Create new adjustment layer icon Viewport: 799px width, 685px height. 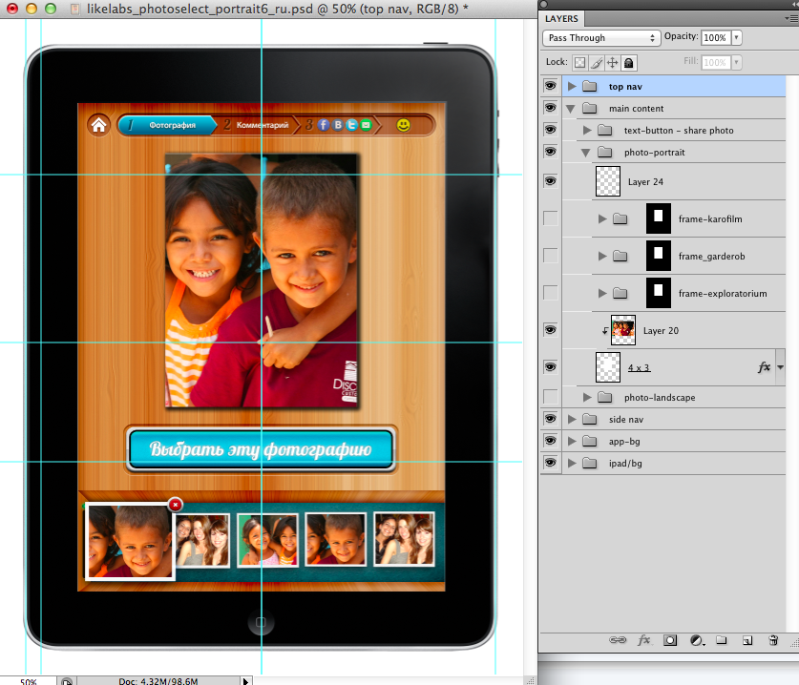point(696,640)
